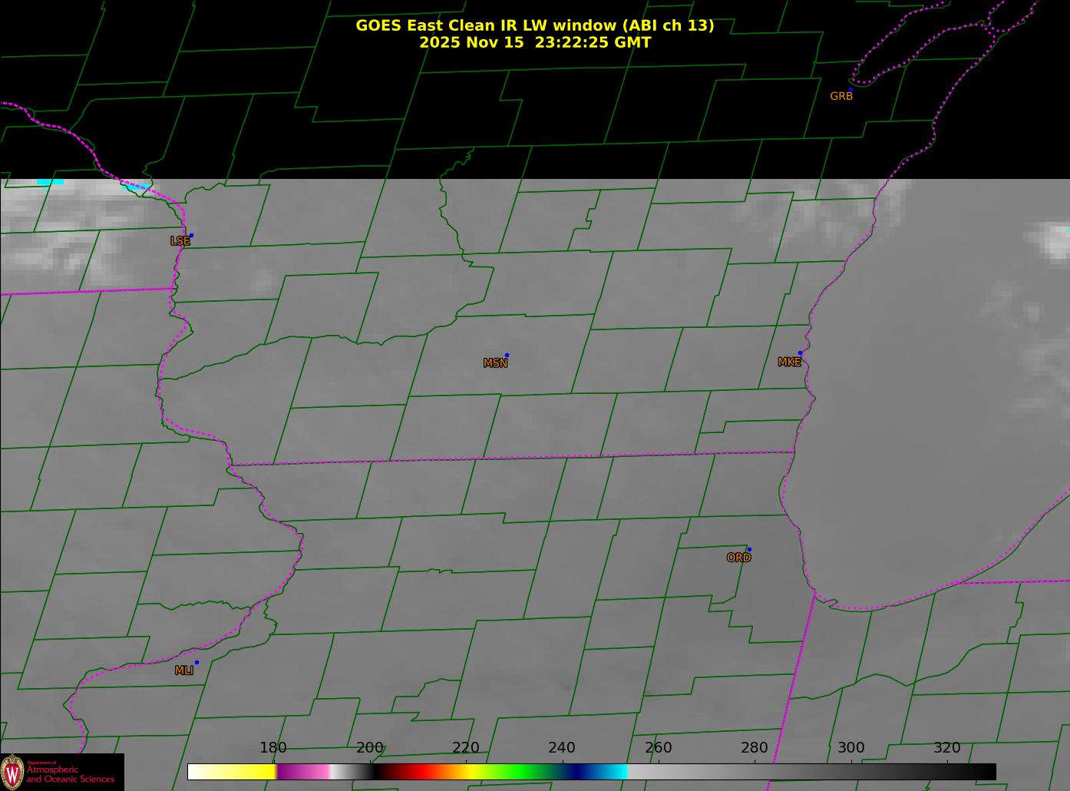Click the 240 label on the temperature scale
Image resolution: width=1070 pixels, height=791 pixels.
coord(561,748)
